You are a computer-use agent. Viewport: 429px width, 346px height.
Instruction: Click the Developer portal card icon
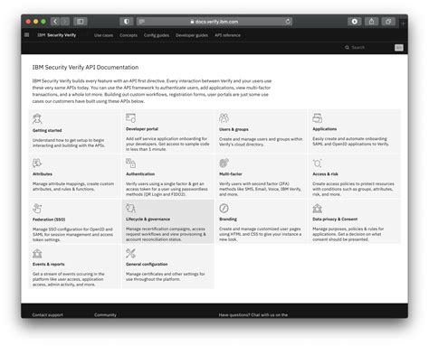click(130, 117)
